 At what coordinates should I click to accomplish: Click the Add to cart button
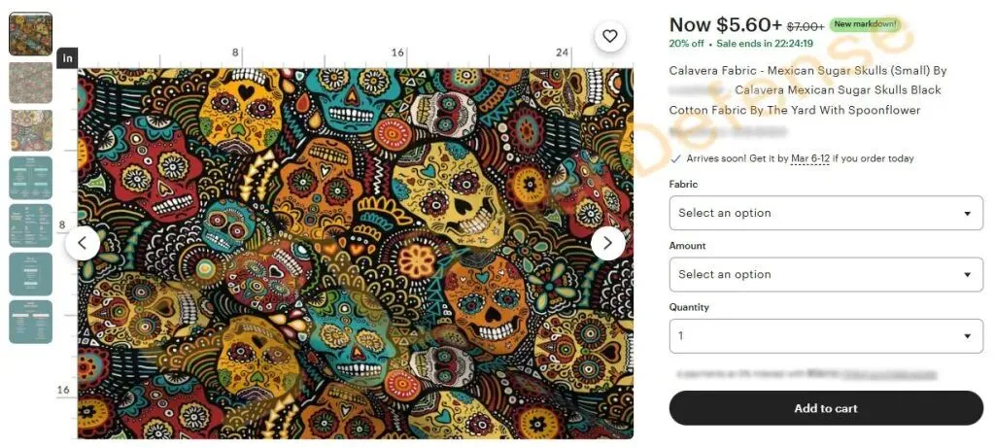826,408
